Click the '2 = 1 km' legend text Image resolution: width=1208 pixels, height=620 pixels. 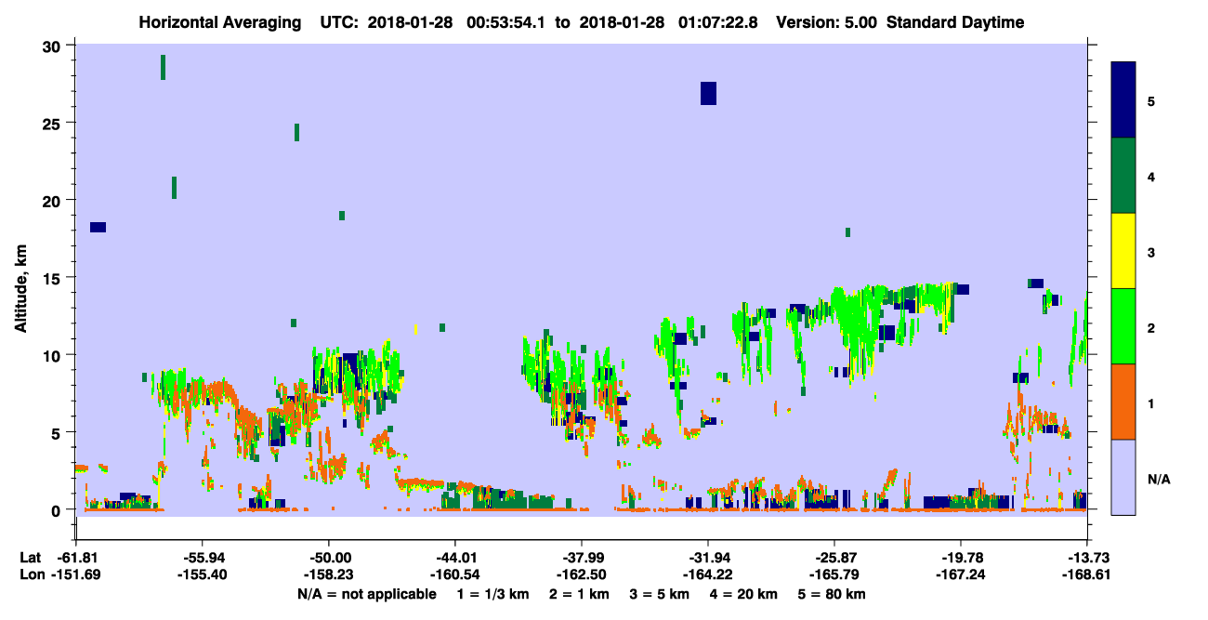579,594
